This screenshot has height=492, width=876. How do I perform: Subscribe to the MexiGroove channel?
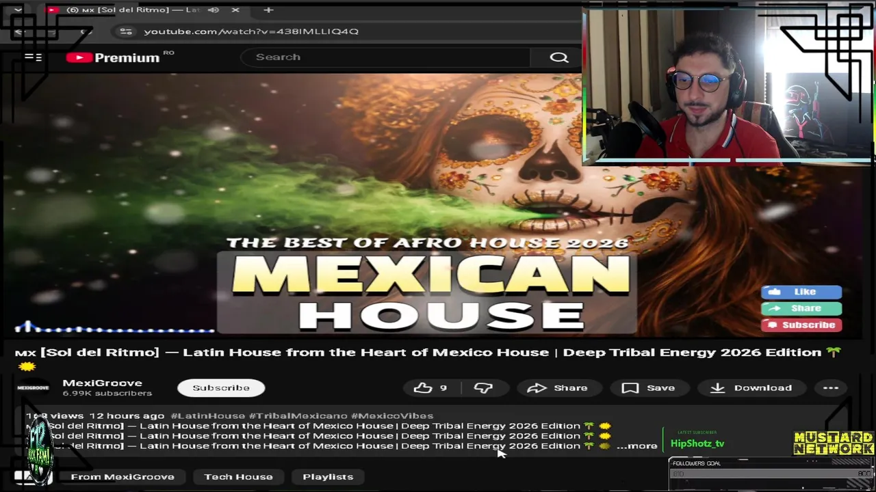pyautogui.click(x=221, y=387)
